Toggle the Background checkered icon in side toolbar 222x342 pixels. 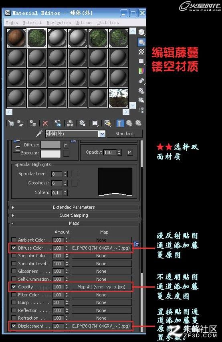click(141, 52)
